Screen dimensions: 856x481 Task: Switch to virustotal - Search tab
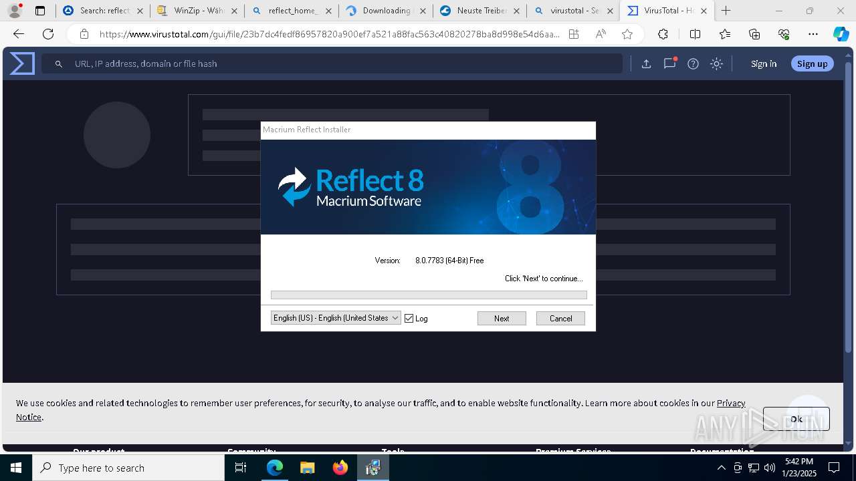pos(574,11)
